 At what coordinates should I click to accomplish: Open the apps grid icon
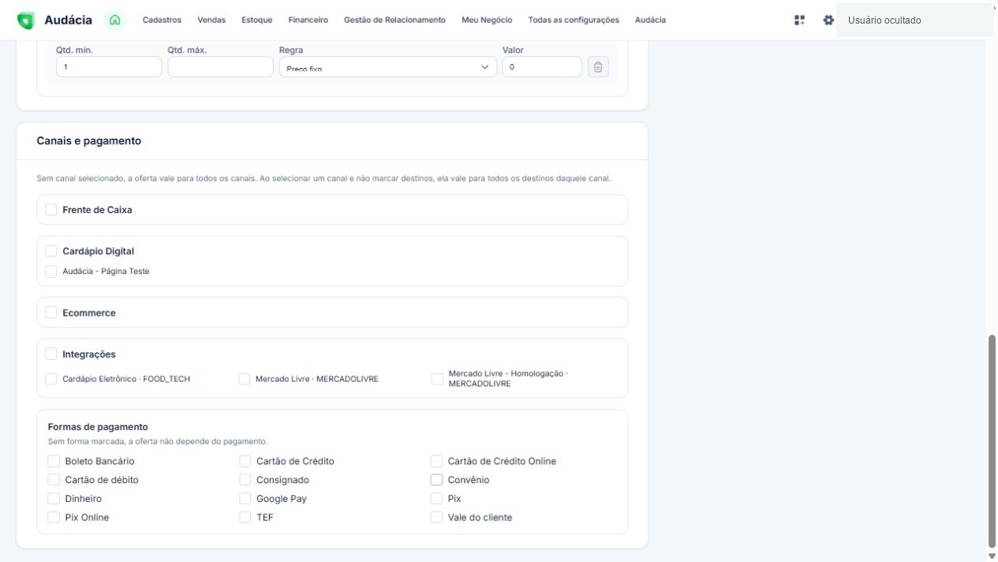(x=800, y=21)
